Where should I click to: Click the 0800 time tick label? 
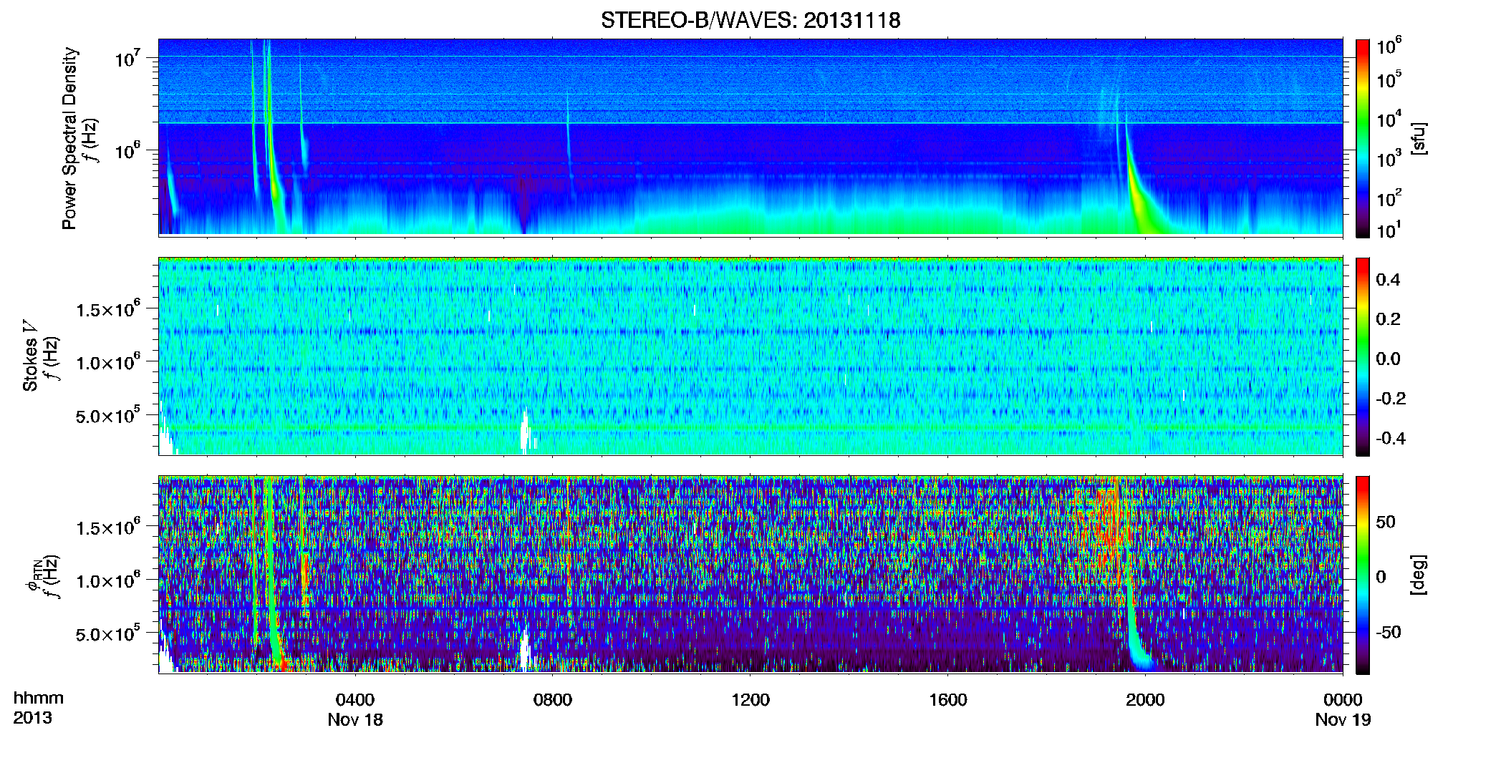coord(553,699)
